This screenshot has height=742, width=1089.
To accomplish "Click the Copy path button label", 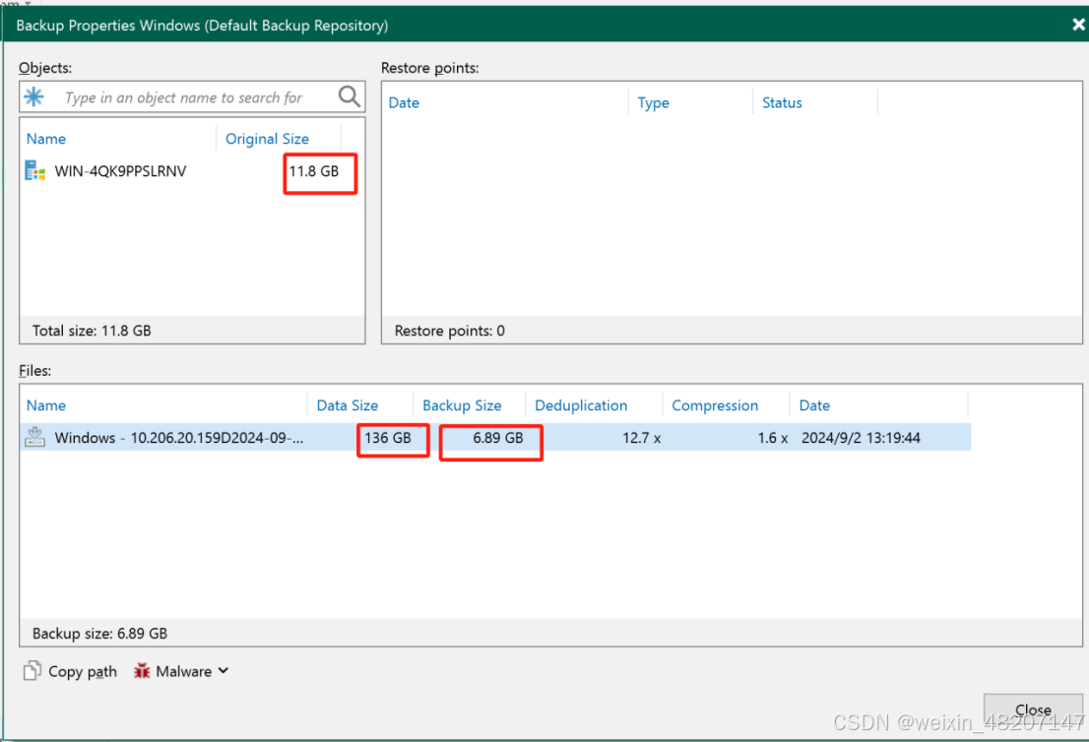I will 83,671.
